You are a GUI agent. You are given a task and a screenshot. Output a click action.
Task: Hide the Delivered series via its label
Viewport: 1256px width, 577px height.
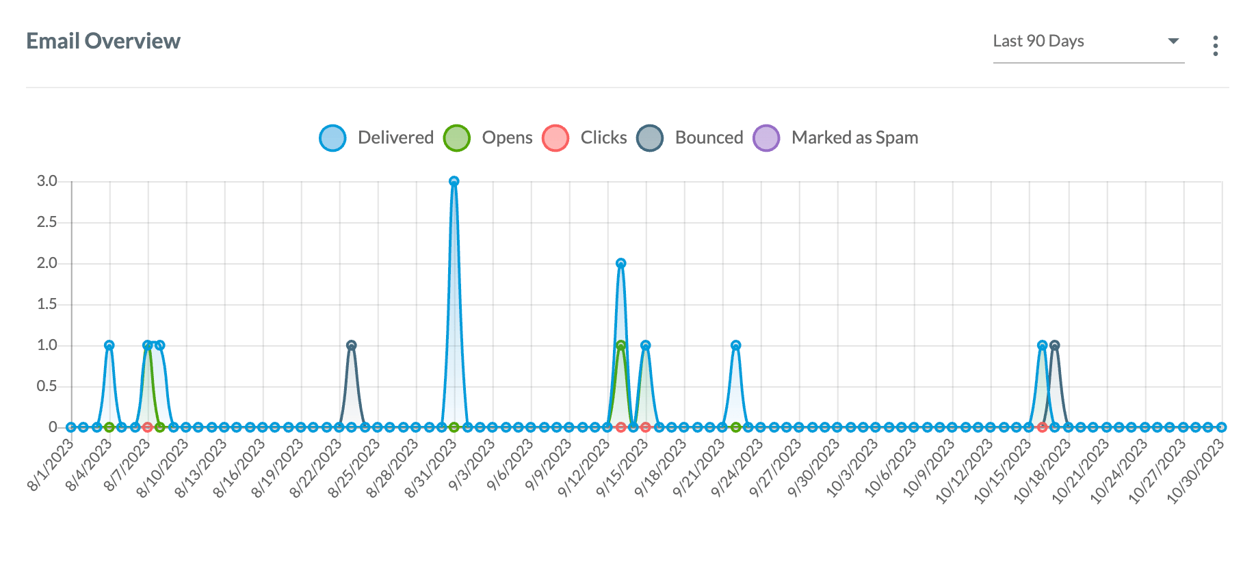(x=395, y=138)
